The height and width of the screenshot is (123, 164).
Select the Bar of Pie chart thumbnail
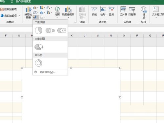[62, 31]
